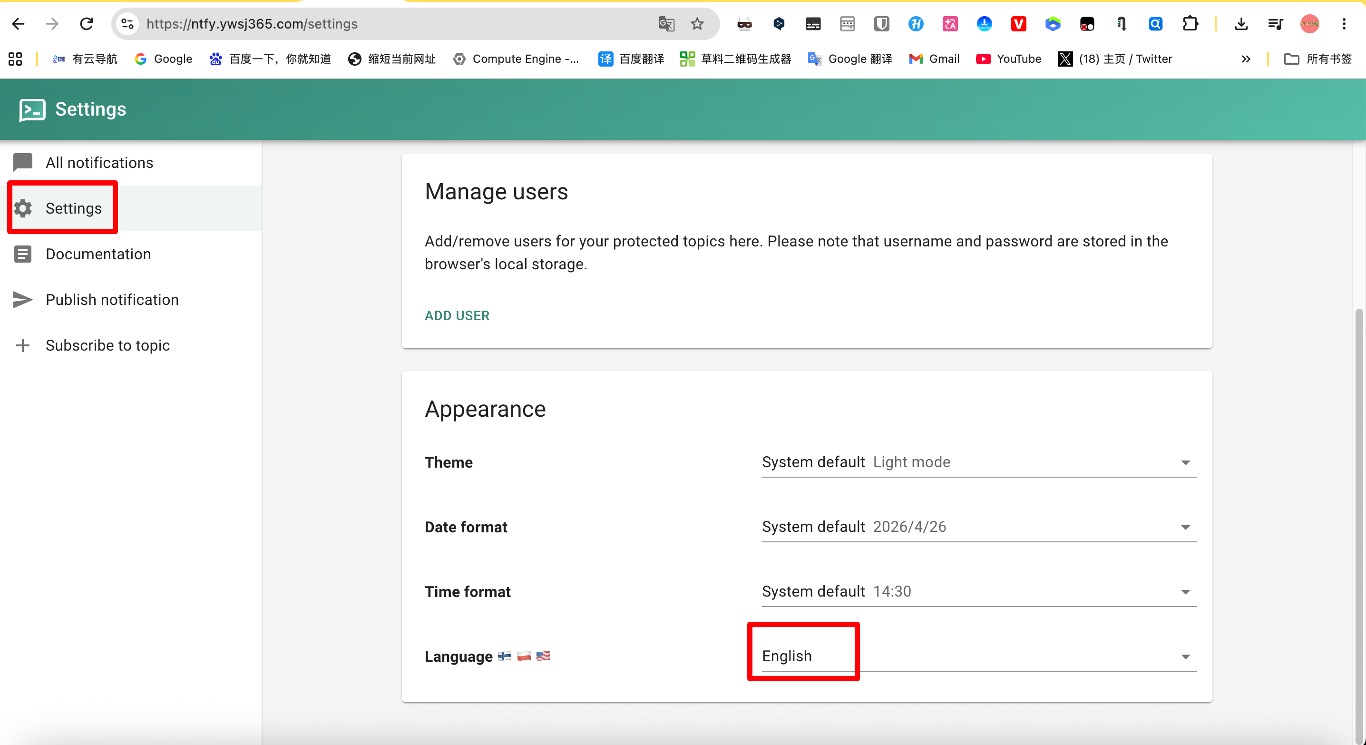Click the translate page icon in address bar
Image resolution: width=1366 pixels, height=745 pixels.
tap(666, 24)
